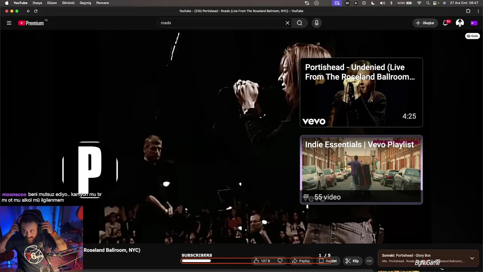Open the Pencere menu
Screen dimensions: 483x272
tap(103, 3)
